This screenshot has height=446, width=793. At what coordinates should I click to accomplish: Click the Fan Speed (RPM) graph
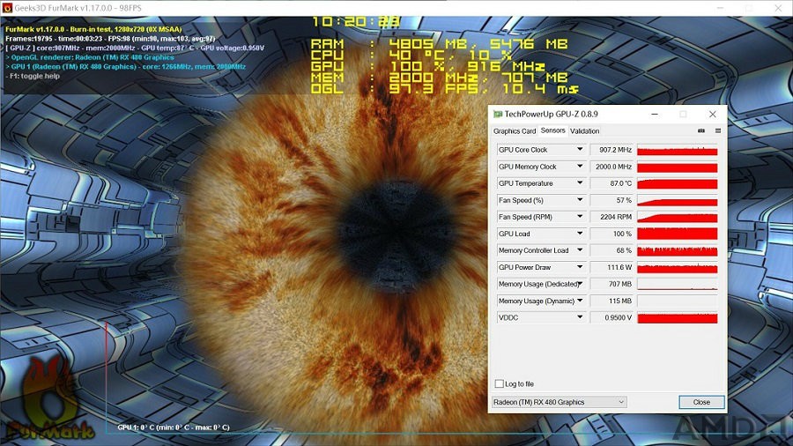point(678,217)
